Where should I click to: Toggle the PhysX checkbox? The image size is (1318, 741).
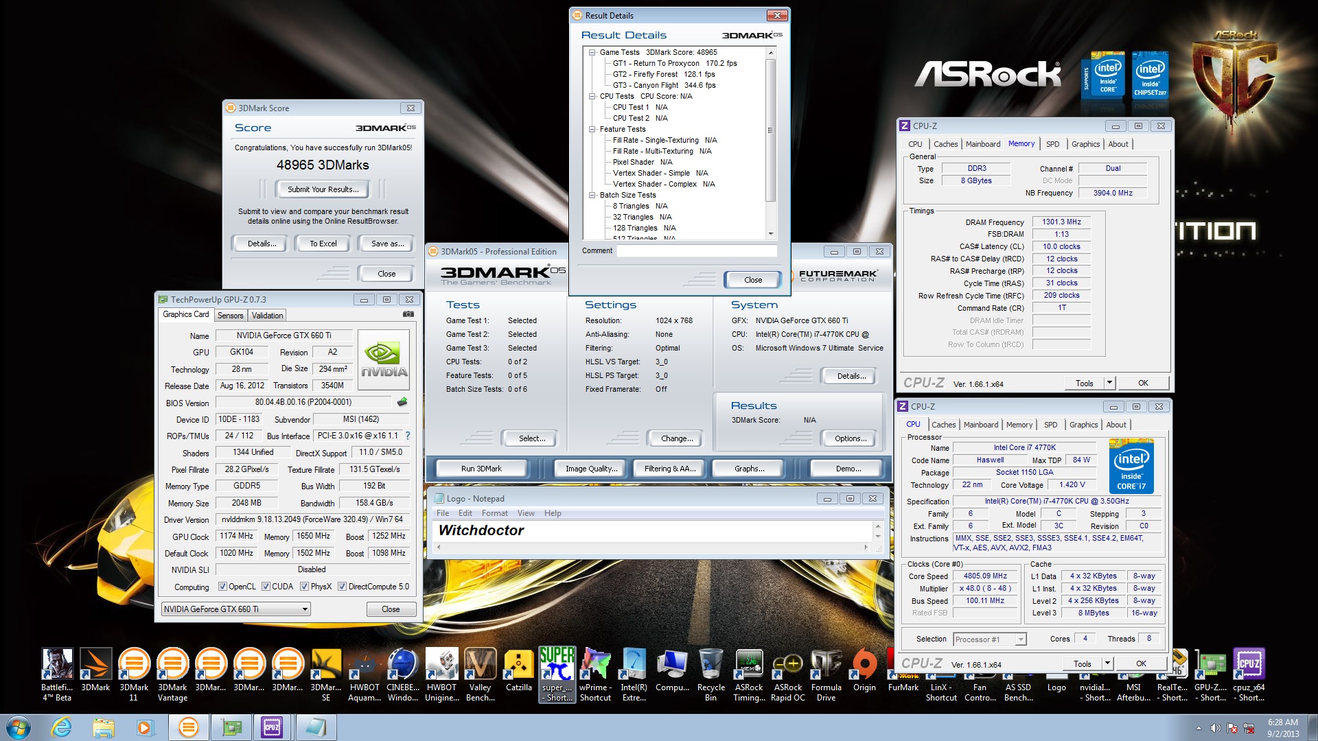click(x=304, y=587)
